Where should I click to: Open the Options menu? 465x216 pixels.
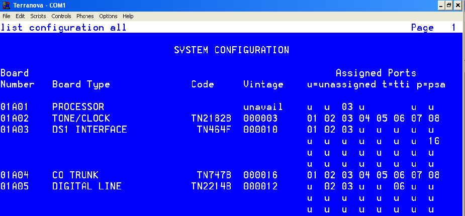pyautogui.click(x=108, y=16)
